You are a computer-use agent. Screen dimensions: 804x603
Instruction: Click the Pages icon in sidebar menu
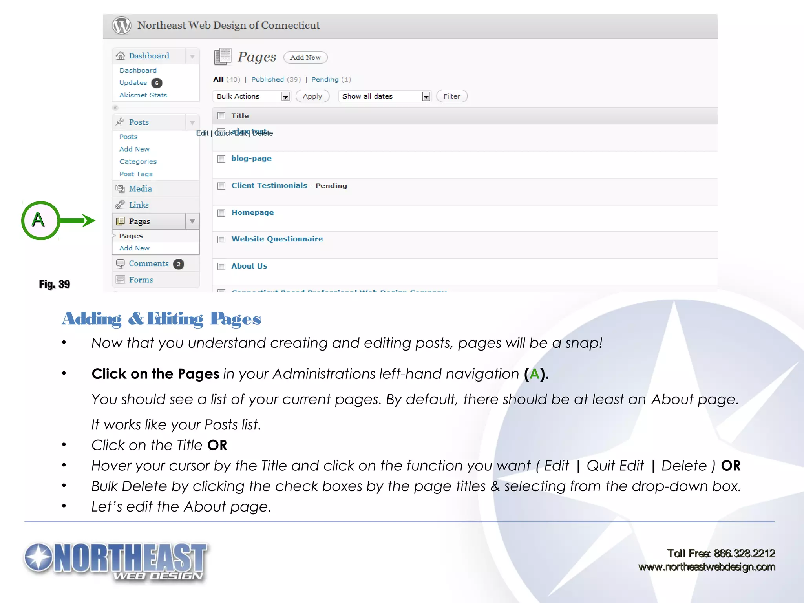click(120, 221)
